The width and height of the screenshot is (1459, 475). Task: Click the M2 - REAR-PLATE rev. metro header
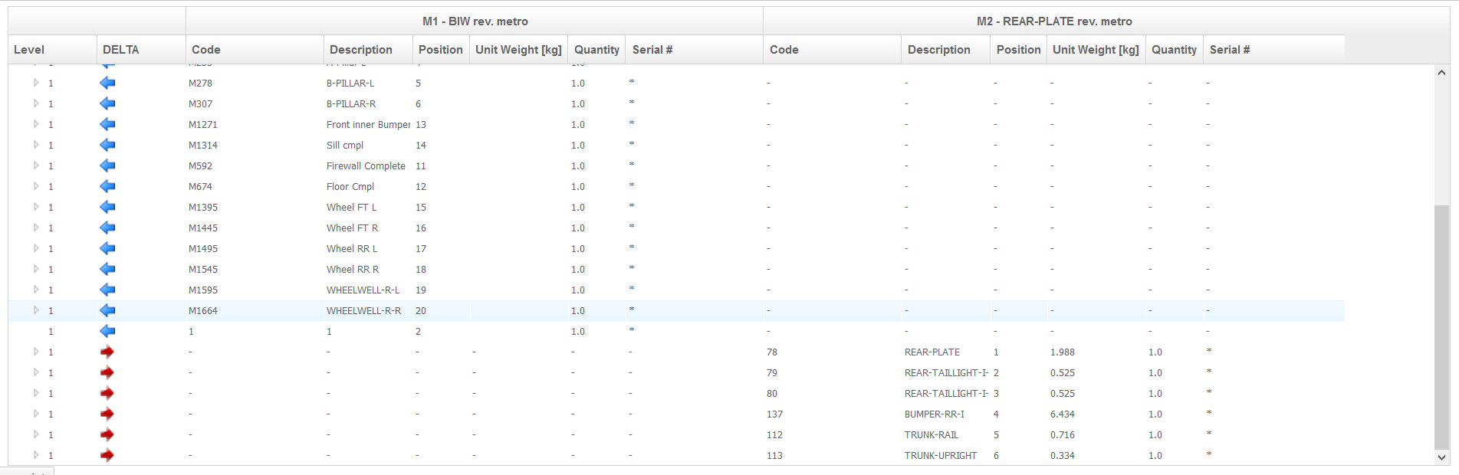pyautogui.click(x=1054, y=21)
